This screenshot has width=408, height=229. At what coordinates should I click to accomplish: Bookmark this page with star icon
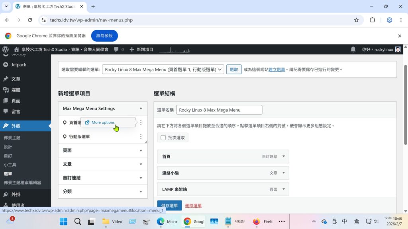[356, 20]
